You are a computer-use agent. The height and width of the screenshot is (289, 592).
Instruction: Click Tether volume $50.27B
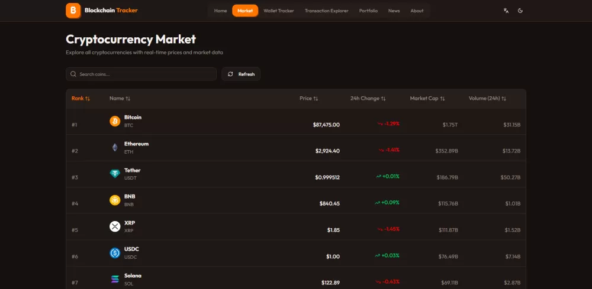tap(511, 177)
